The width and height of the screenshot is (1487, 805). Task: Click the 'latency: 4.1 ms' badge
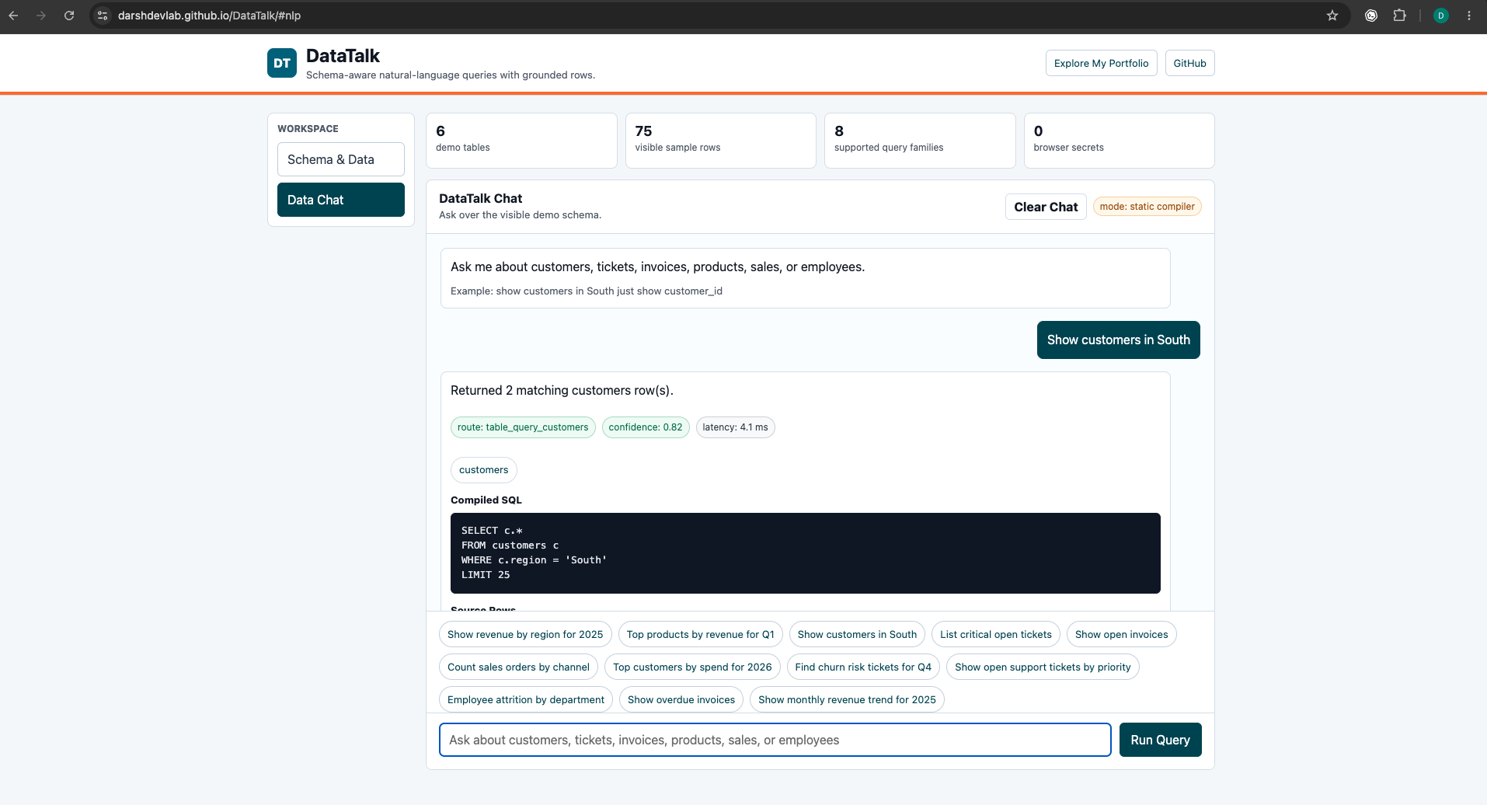click(735, 427)
